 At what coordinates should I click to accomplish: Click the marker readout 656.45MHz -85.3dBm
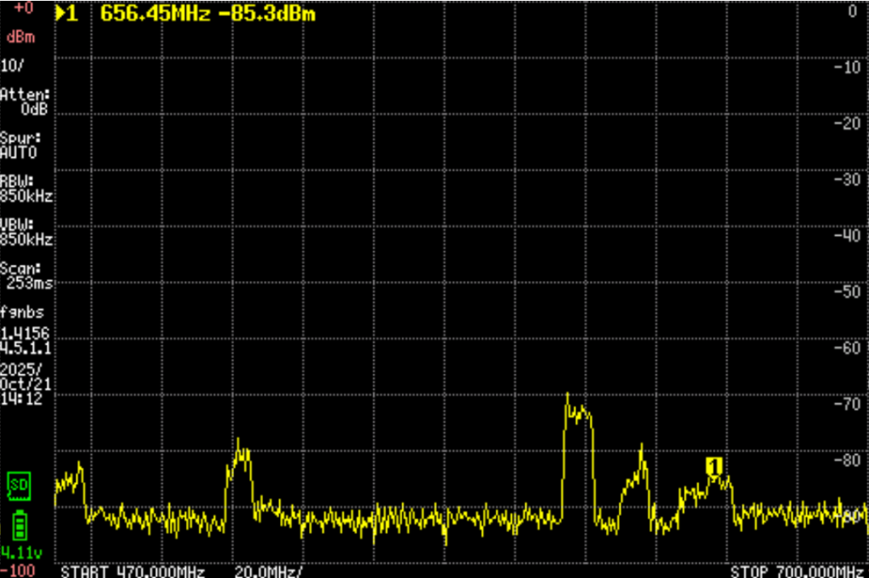(x=207, y=13)
